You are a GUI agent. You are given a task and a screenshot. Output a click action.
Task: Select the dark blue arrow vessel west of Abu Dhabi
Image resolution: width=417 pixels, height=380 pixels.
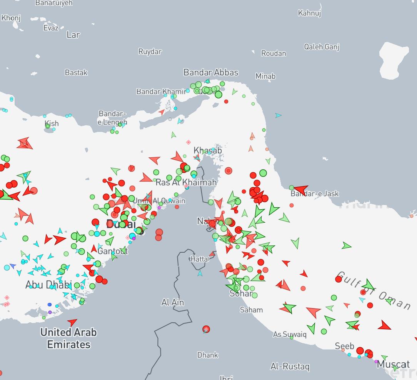pos(13,266)
